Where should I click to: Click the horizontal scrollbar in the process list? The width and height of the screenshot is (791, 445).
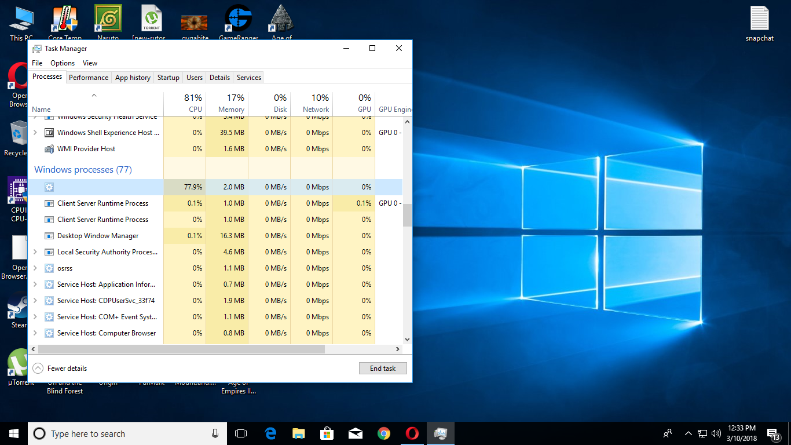(x=181, y=349)
